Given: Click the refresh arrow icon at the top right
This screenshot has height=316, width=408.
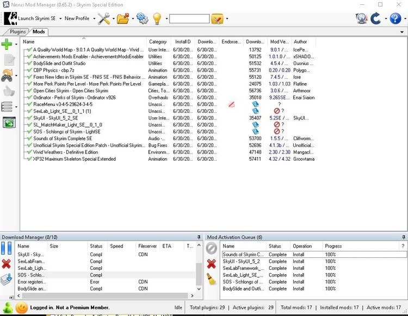Looking at the screenshot, I should coord(376,18).
